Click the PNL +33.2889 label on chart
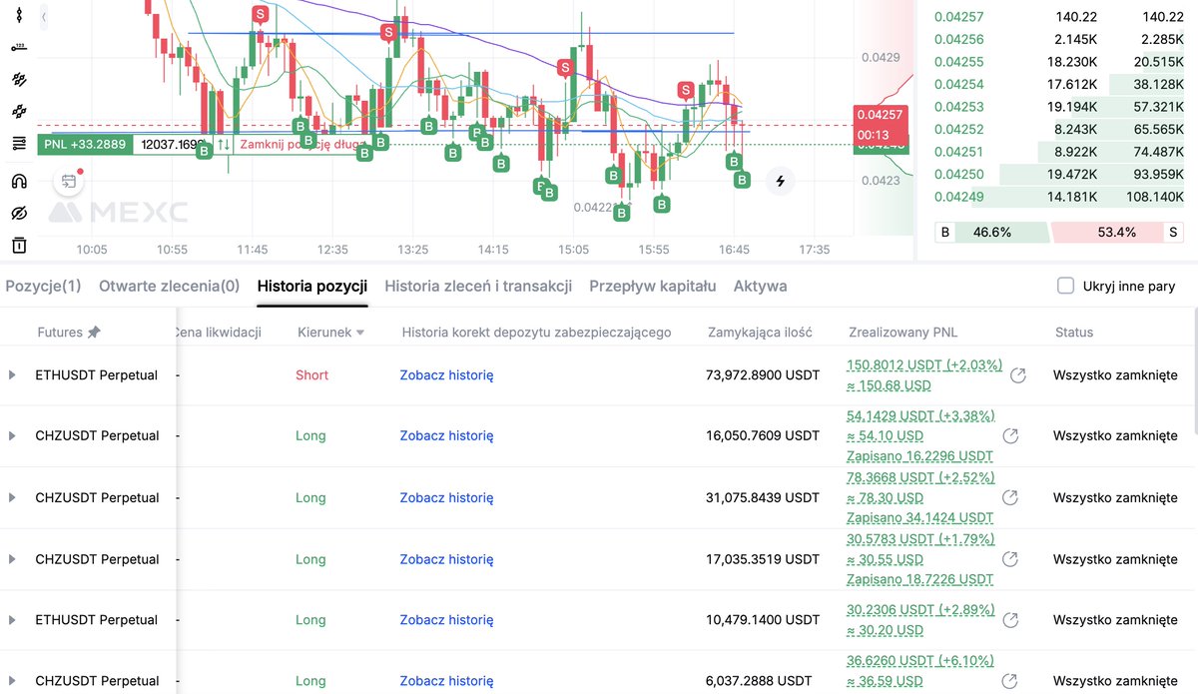This screenshot has height=694, width=1198. 85,145
